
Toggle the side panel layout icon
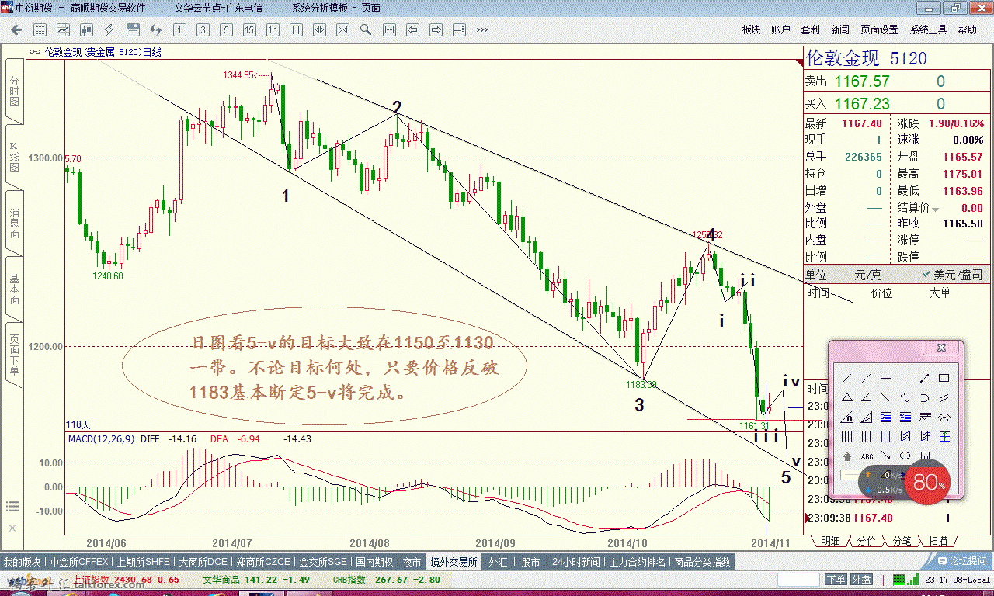point(459,29)
